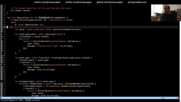Click the 'let value = match serde_json' line

(48, 29)
